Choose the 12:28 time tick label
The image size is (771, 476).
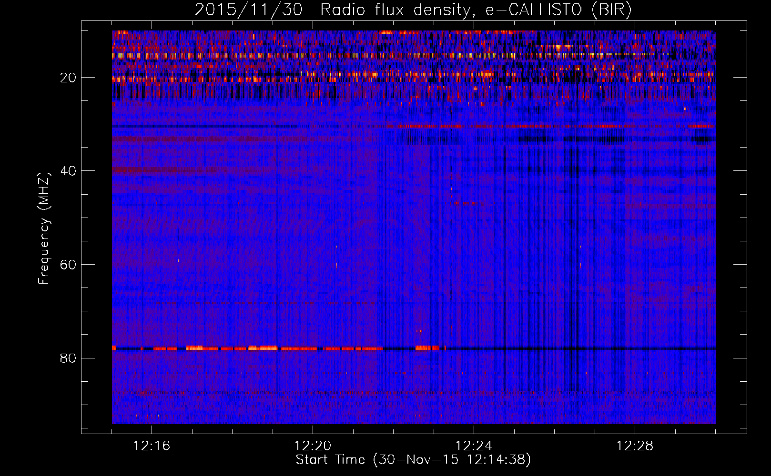point(635,446)
